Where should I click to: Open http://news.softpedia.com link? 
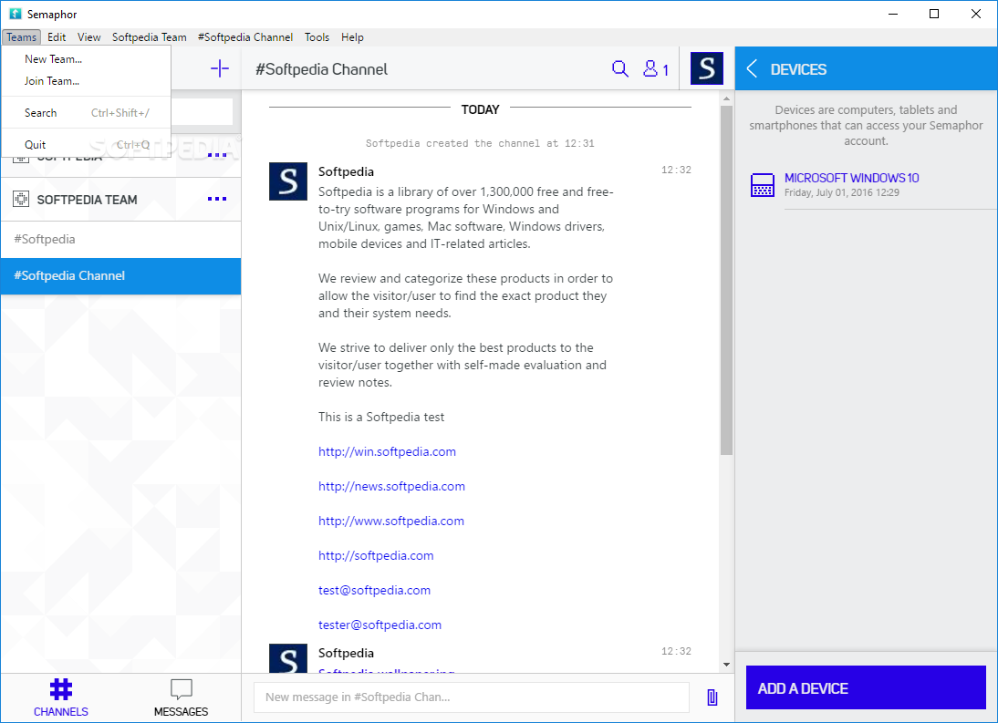click(x=391, y=487)
